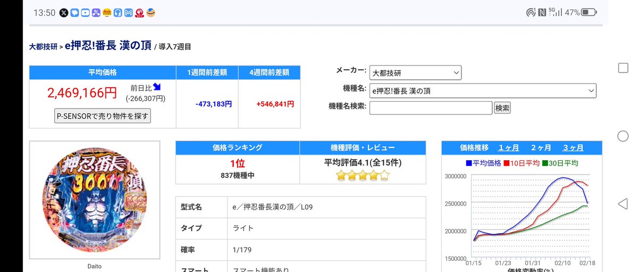Tap the headphones notification icon in status bar
The width and height of the screenshot is (638, 272).
(x=117, y=13)
